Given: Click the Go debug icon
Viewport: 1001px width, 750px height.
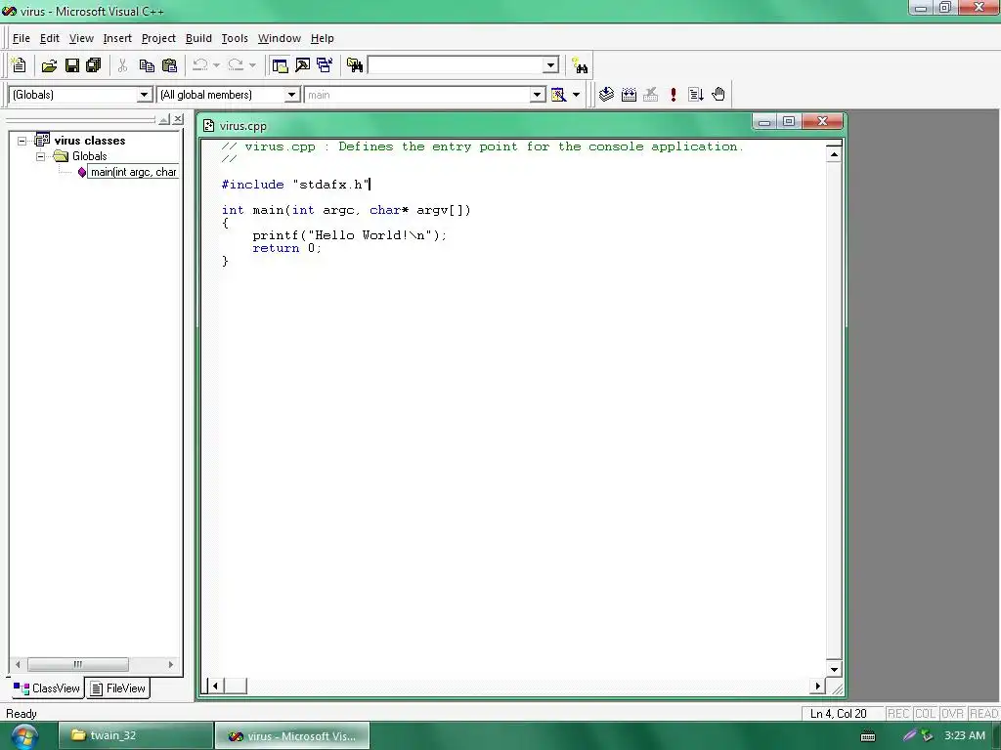Looking at the screenshot, I should tap(696, 95).
